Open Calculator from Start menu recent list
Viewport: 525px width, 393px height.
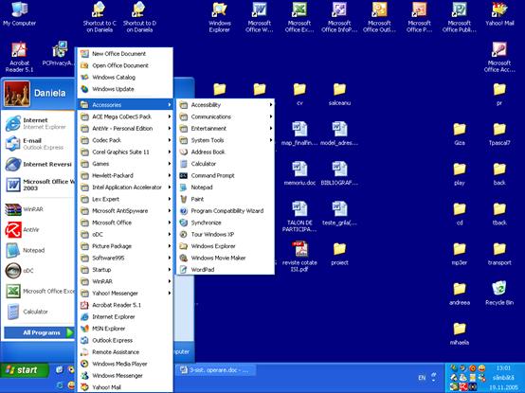(39, 312)
